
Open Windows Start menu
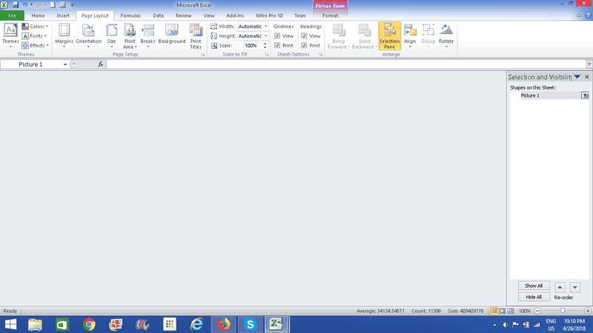coord(10,324)
